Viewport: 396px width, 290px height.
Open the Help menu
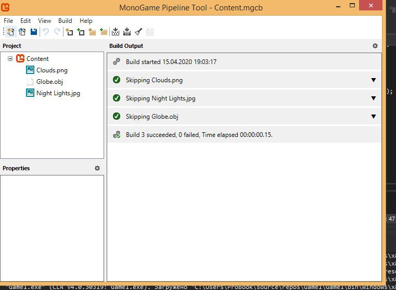click(86, 21)
